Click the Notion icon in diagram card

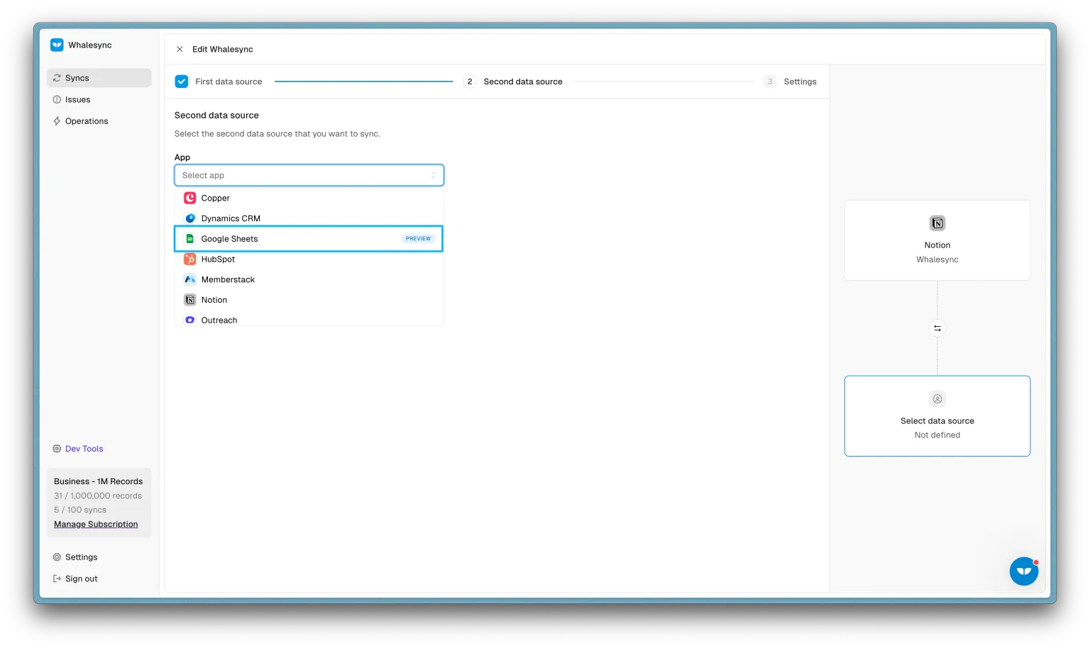pos(937,223)
